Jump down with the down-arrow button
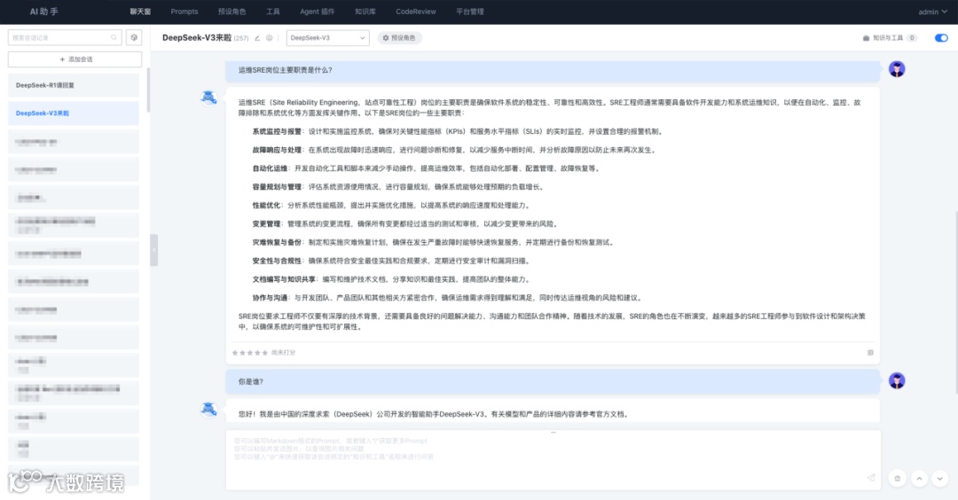This screenshot has height=500, width=958. (940, 479)
